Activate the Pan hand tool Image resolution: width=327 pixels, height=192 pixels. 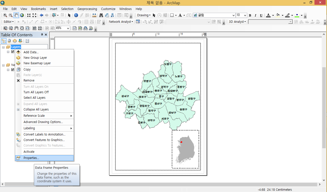[x=16, y=15]
